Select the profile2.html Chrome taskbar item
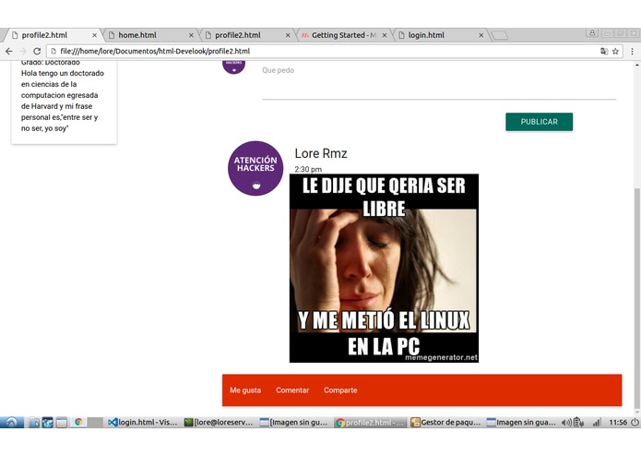Screen dimensions: 641x456 coord(370,422)
